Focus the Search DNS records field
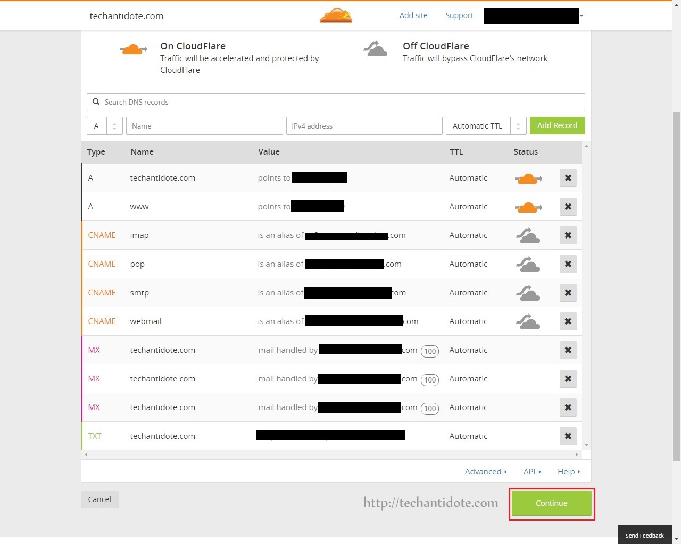Image resolution: width=681 pixels, height=544 pixels. (x=336, y=102)
